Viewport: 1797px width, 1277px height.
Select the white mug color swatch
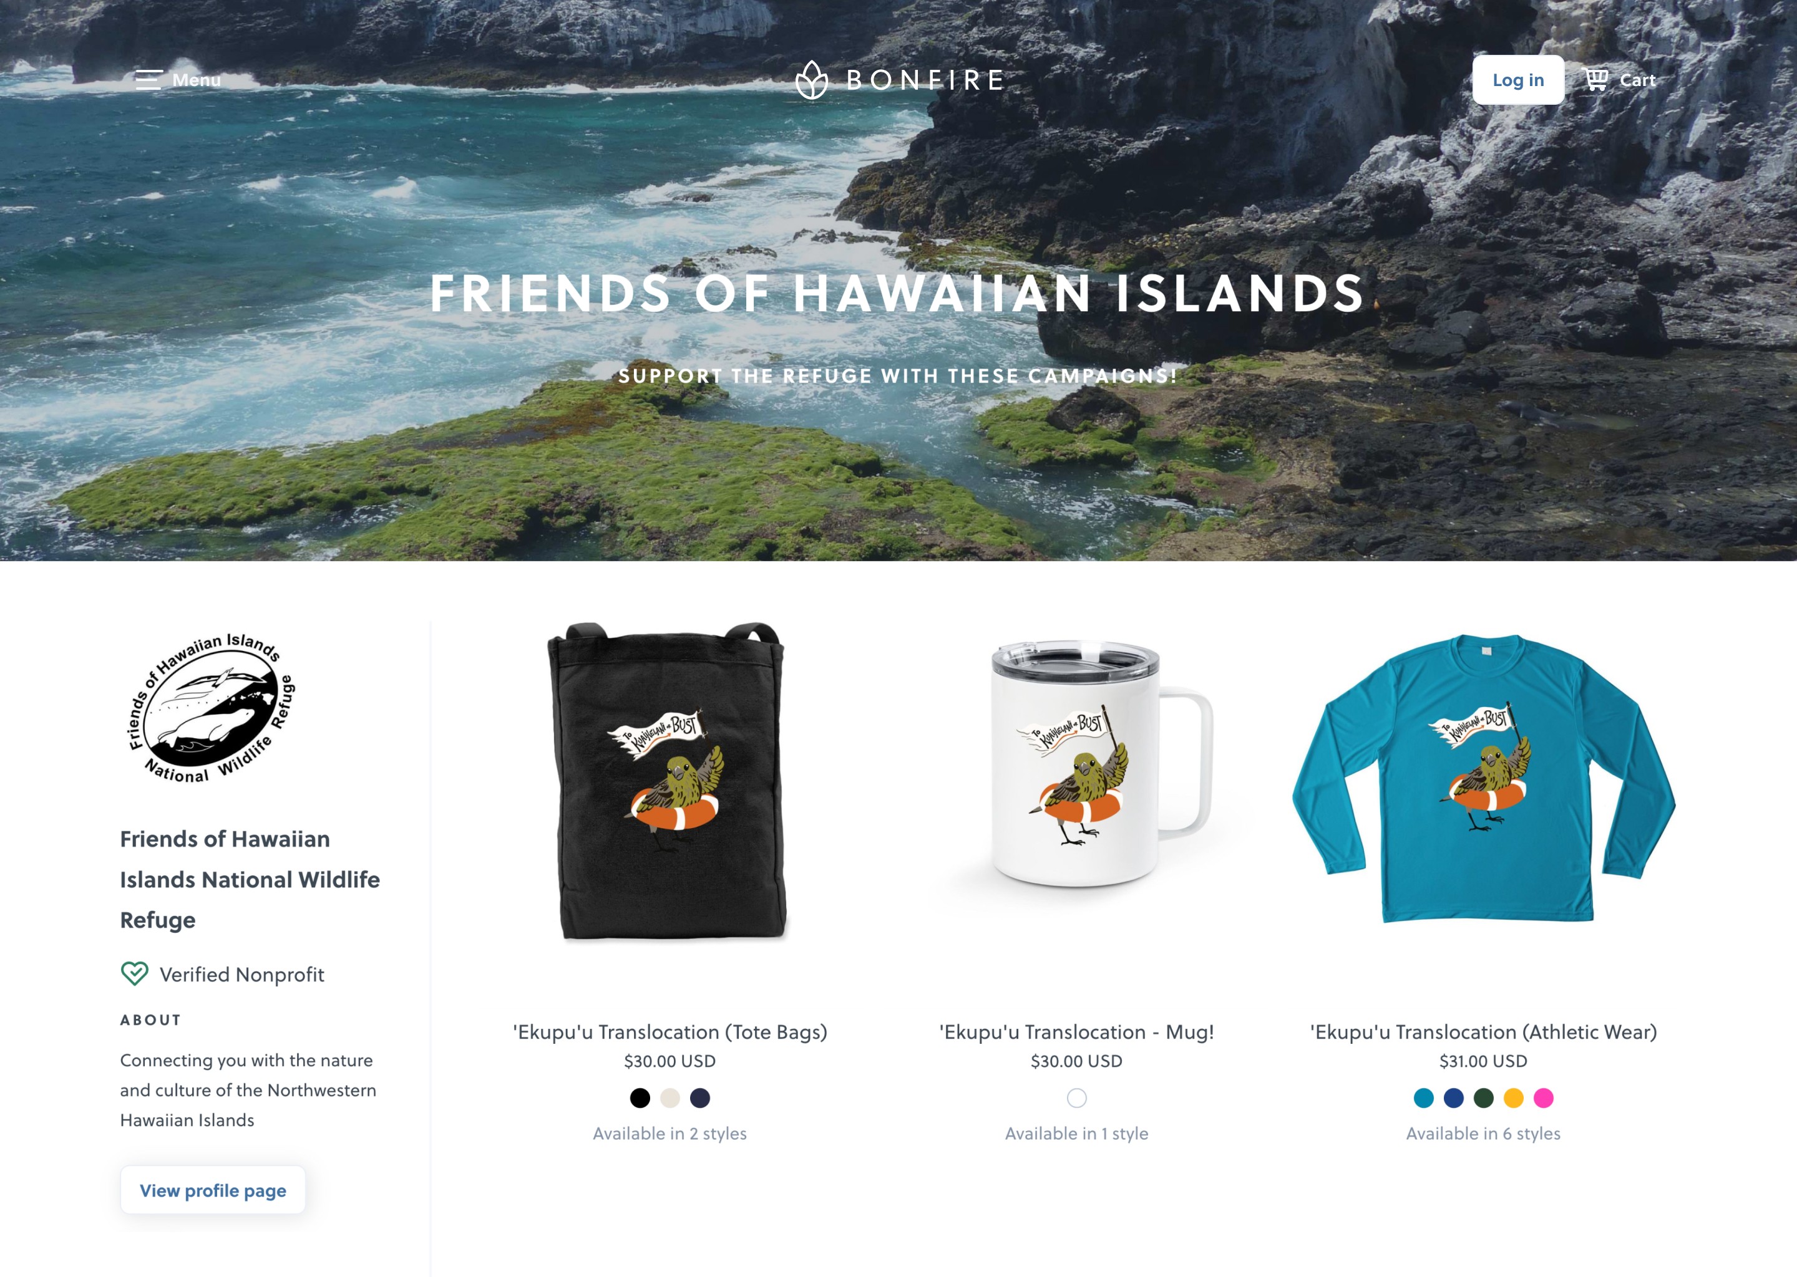(1076, 1097)
